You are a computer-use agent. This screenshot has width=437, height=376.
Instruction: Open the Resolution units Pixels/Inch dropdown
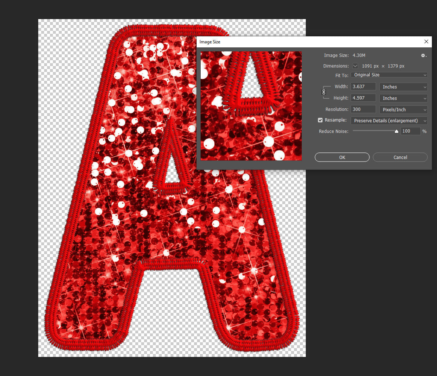(x=403, y=109)
